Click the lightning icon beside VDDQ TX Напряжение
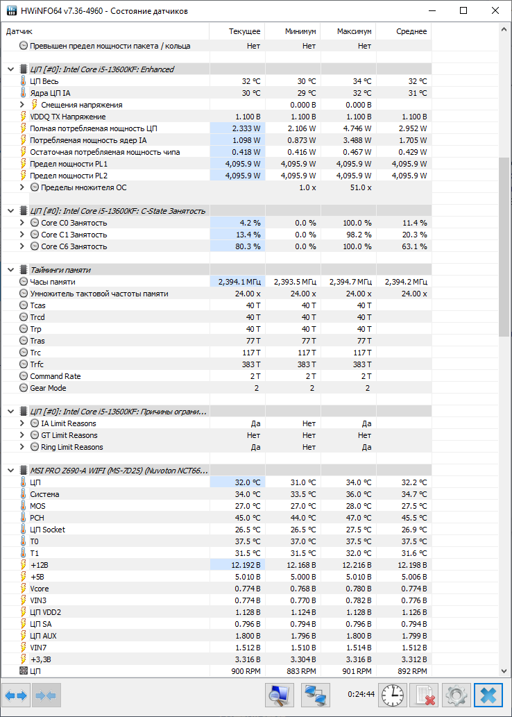 (x=24, y=117)
